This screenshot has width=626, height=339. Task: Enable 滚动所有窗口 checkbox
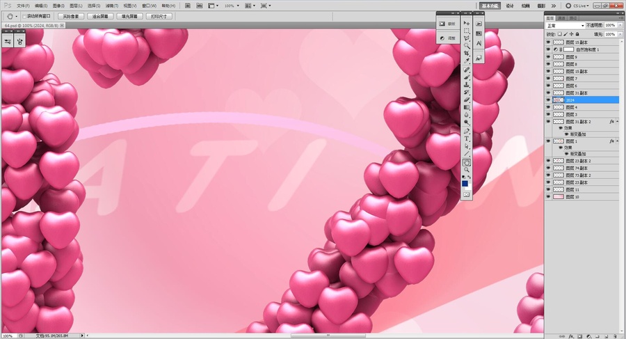pyautogui.click(x=24, y=17)
